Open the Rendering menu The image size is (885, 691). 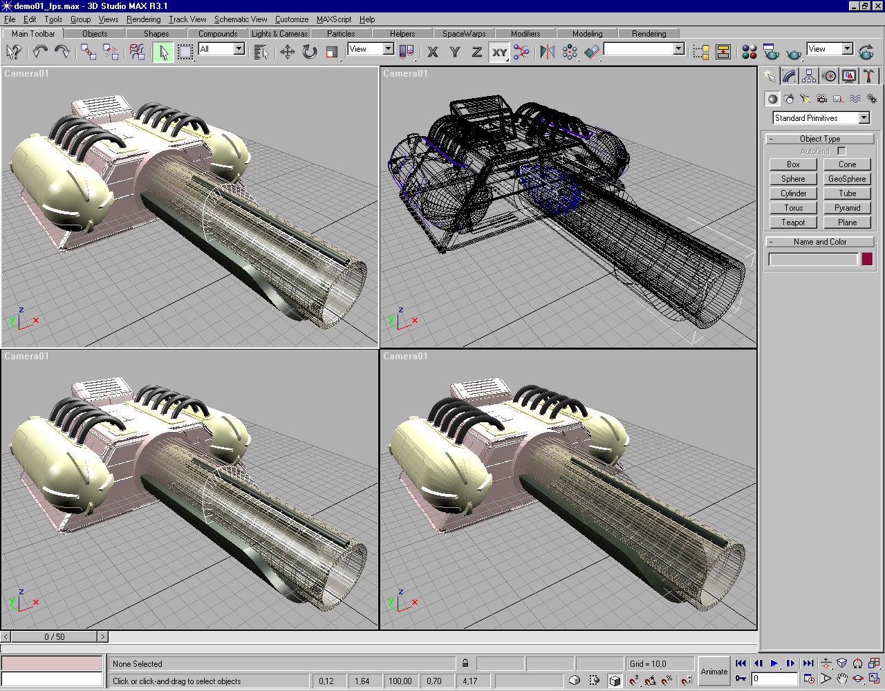pos(143,19)
